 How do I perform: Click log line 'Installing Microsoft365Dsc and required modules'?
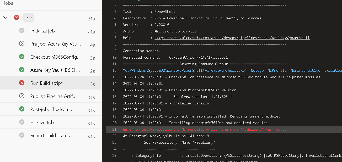[195, 123]
